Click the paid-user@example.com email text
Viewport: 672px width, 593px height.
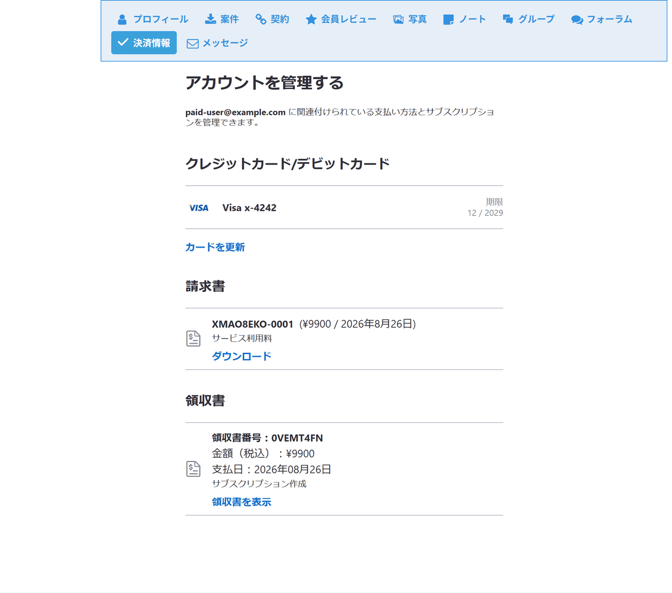[x=235, y=112]
